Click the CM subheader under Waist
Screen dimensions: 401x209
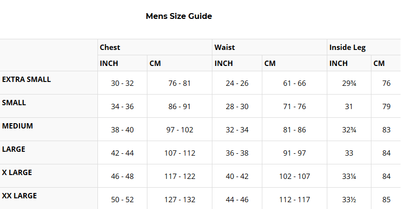270,64
